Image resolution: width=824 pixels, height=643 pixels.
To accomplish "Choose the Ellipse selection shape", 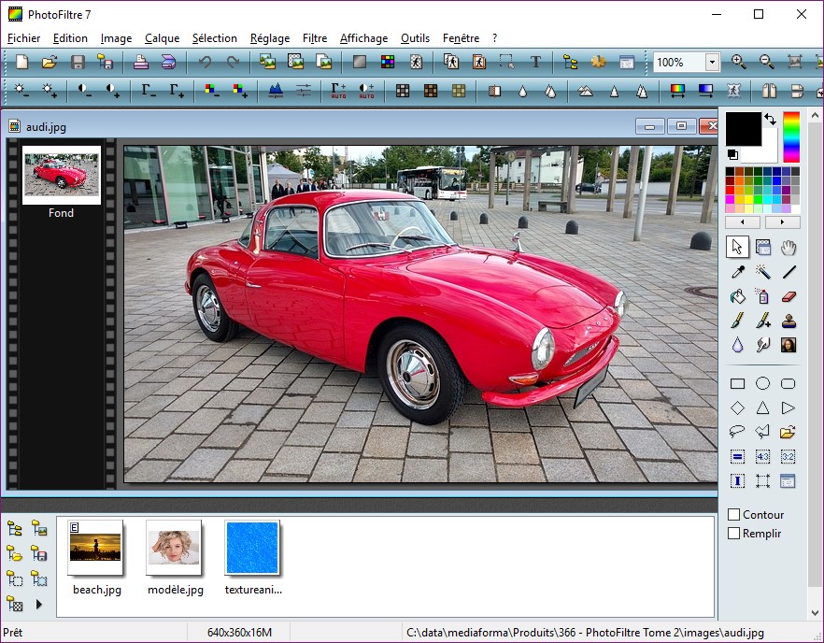I will point(763,383).
